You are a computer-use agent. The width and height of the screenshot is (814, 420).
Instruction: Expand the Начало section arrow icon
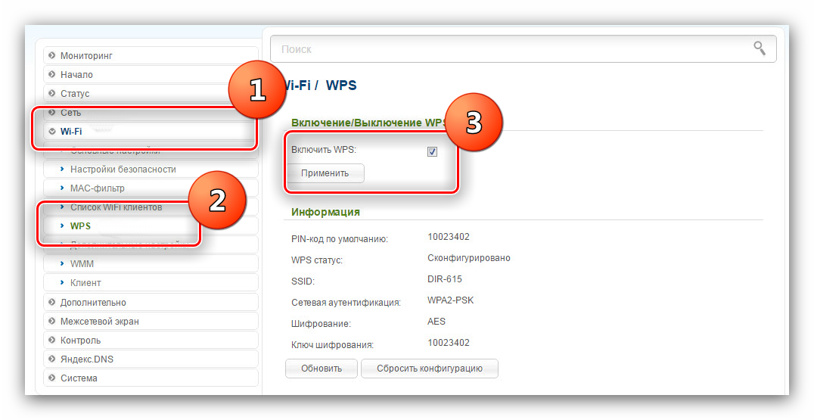(51, 75)
